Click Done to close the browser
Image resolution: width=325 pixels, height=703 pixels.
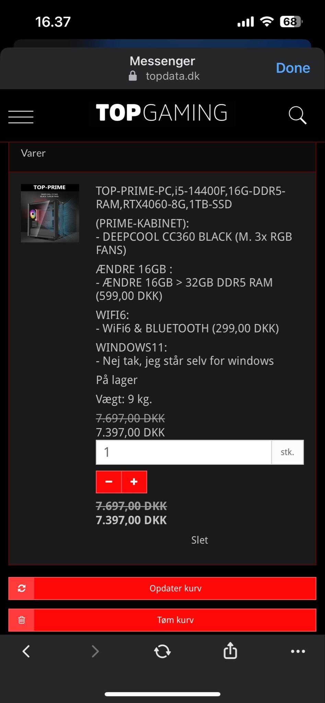click(293, 68)
